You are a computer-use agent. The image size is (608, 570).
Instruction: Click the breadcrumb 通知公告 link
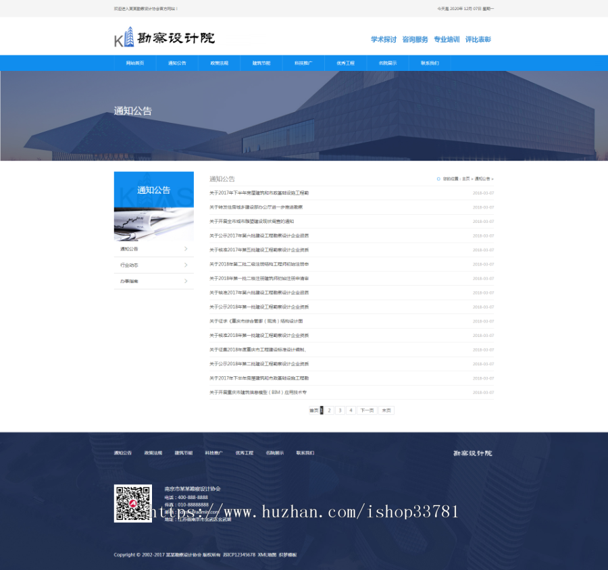coord(482,179)
